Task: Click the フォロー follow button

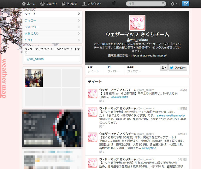Action: pyautogui.click(x=178, y=68)
